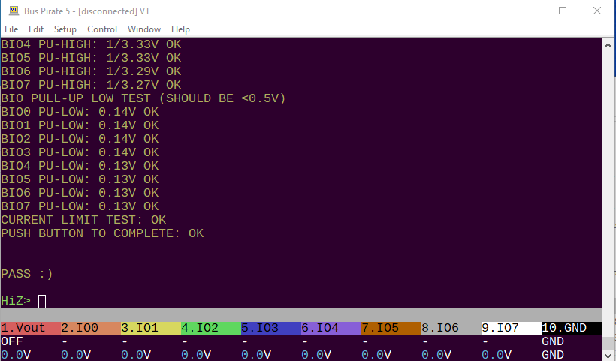Click the yellow 3.IO1 pin label
Image resolution: width=616 pixels, height=361 pixels.
pos(151,328)
